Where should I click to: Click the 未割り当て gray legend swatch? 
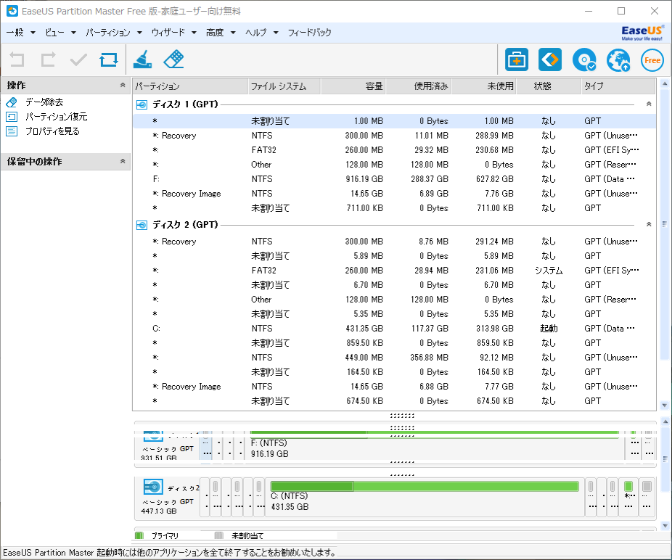(x=219, y=535)
